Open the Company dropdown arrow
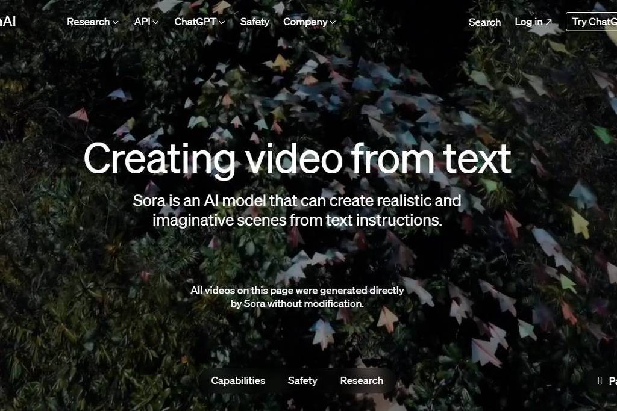Viewport: 617px width, 411px height. pyautogui.click(x=333, y=22)
